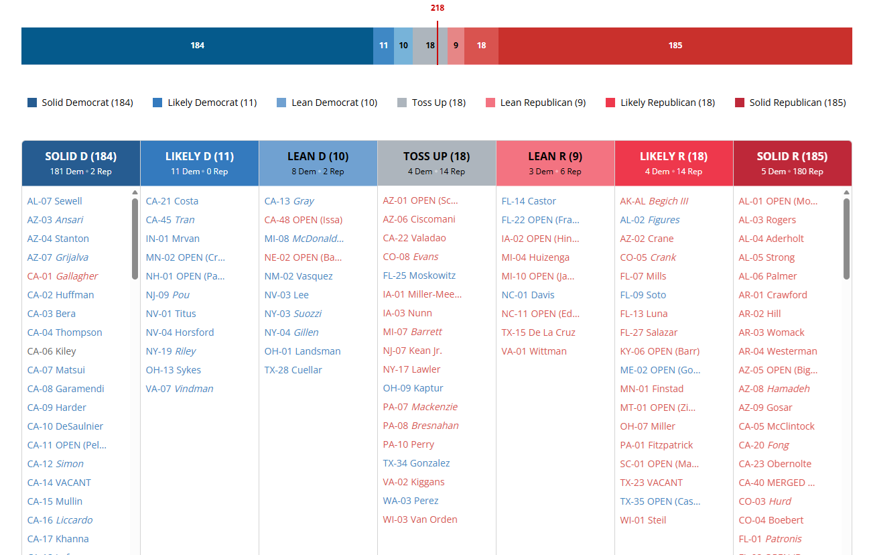Open the AZ-03 Ansari race link
This screenshot has width=869, height=555.
(56, 220)
